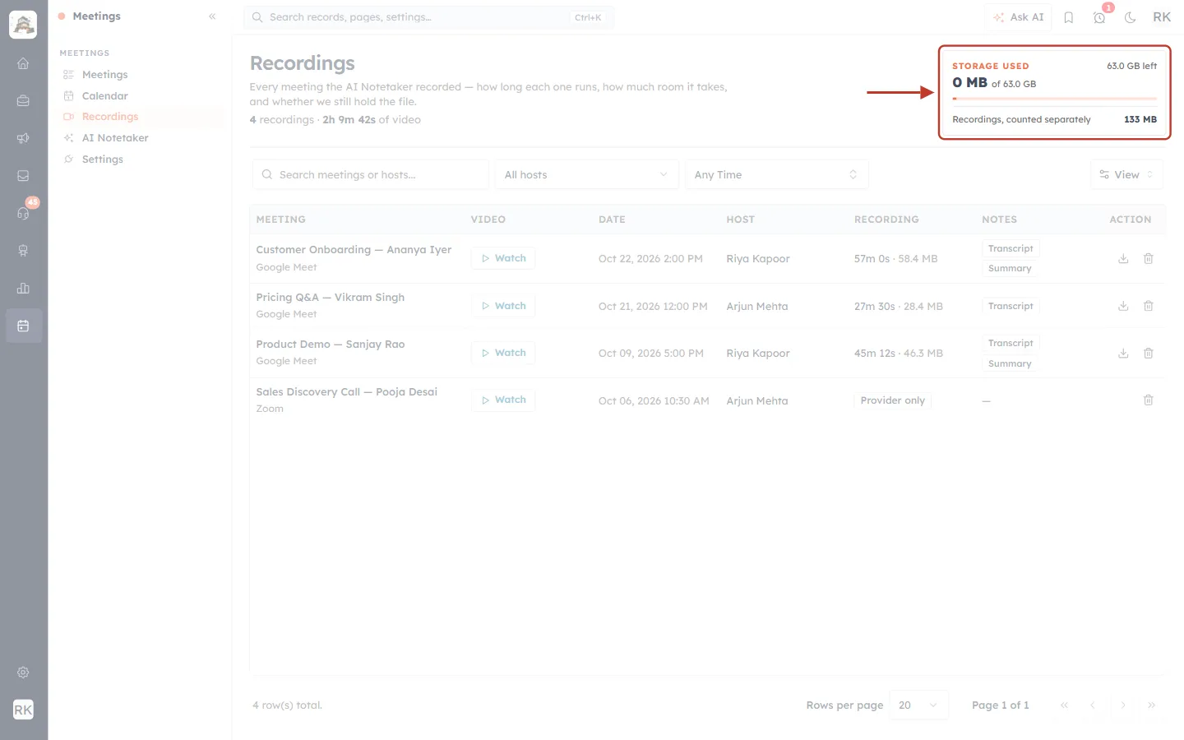The image size is (1184, 740).
Task: Watch the Pricing Q&A recording
Action: [503, 306]
